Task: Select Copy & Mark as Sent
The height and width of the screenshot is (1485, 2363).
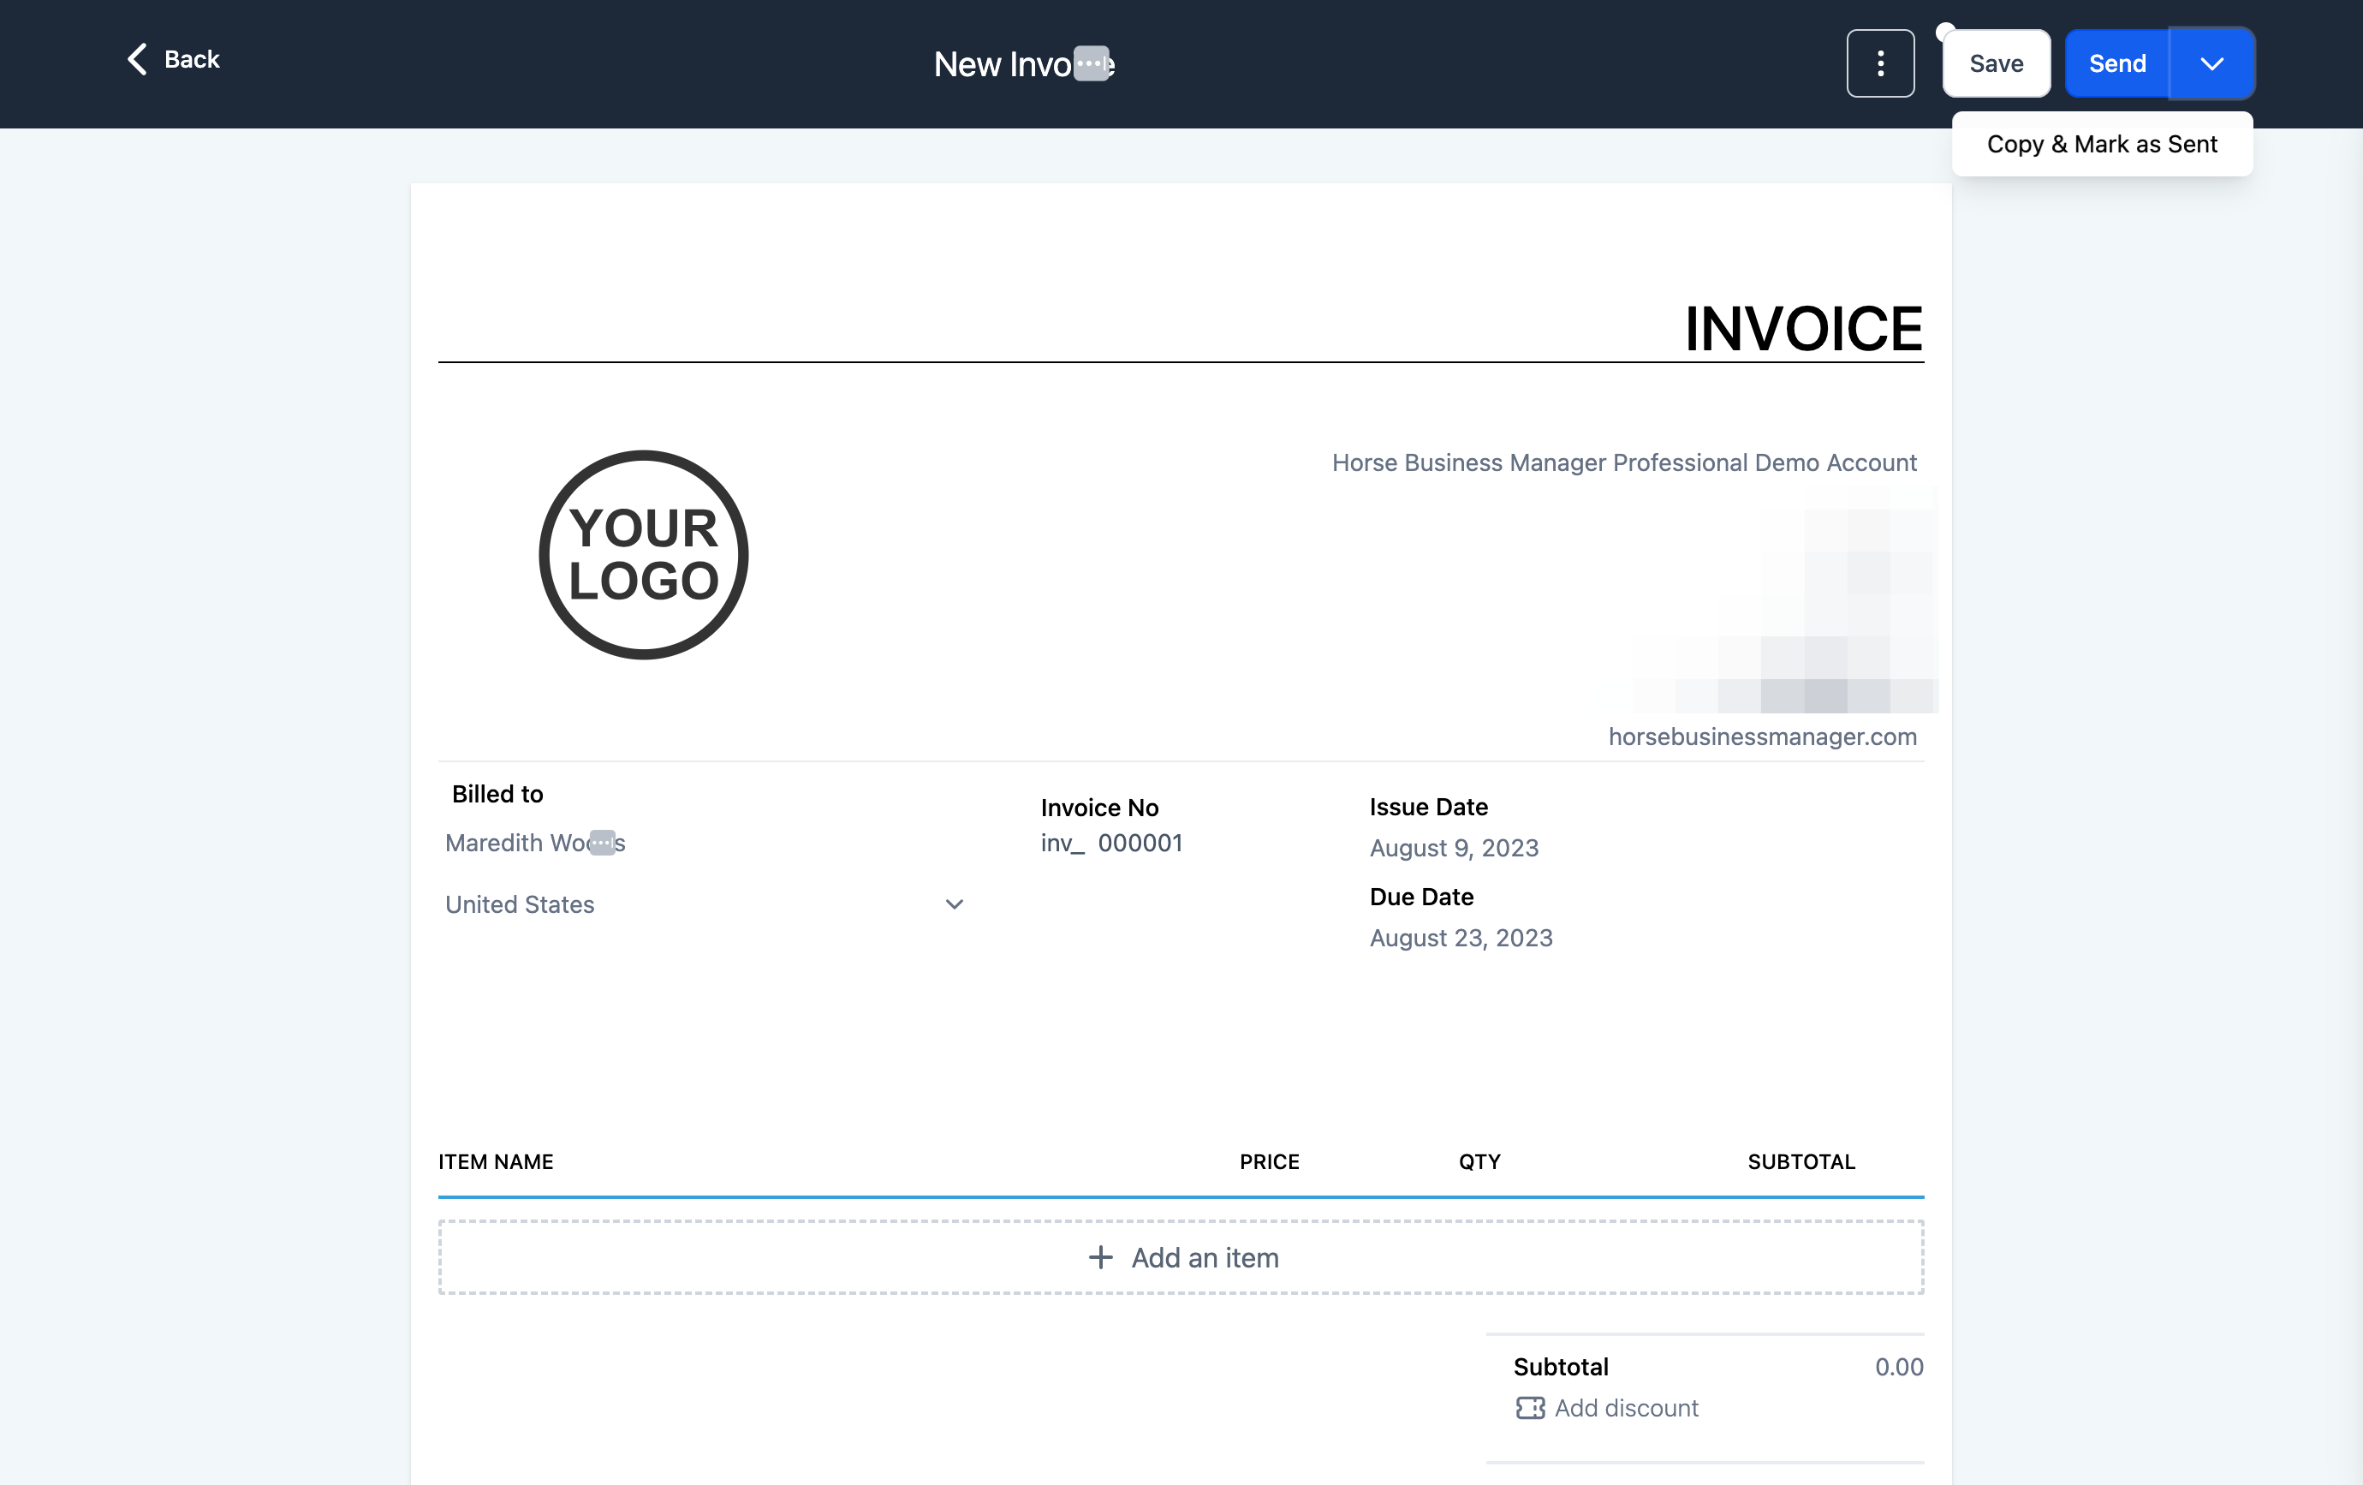Action: (2102, 144)
